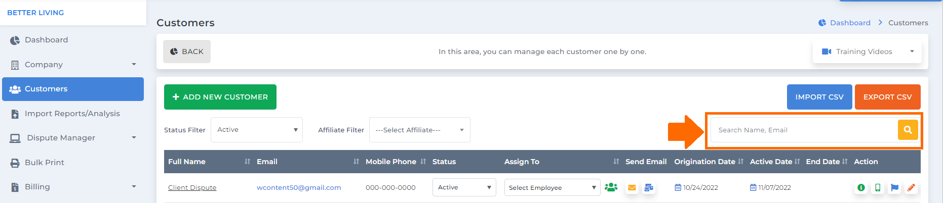Open Import Reports/Analysis in sidebar
The image size is (943, 203).
pyautogui.click(x=73, y=114)
